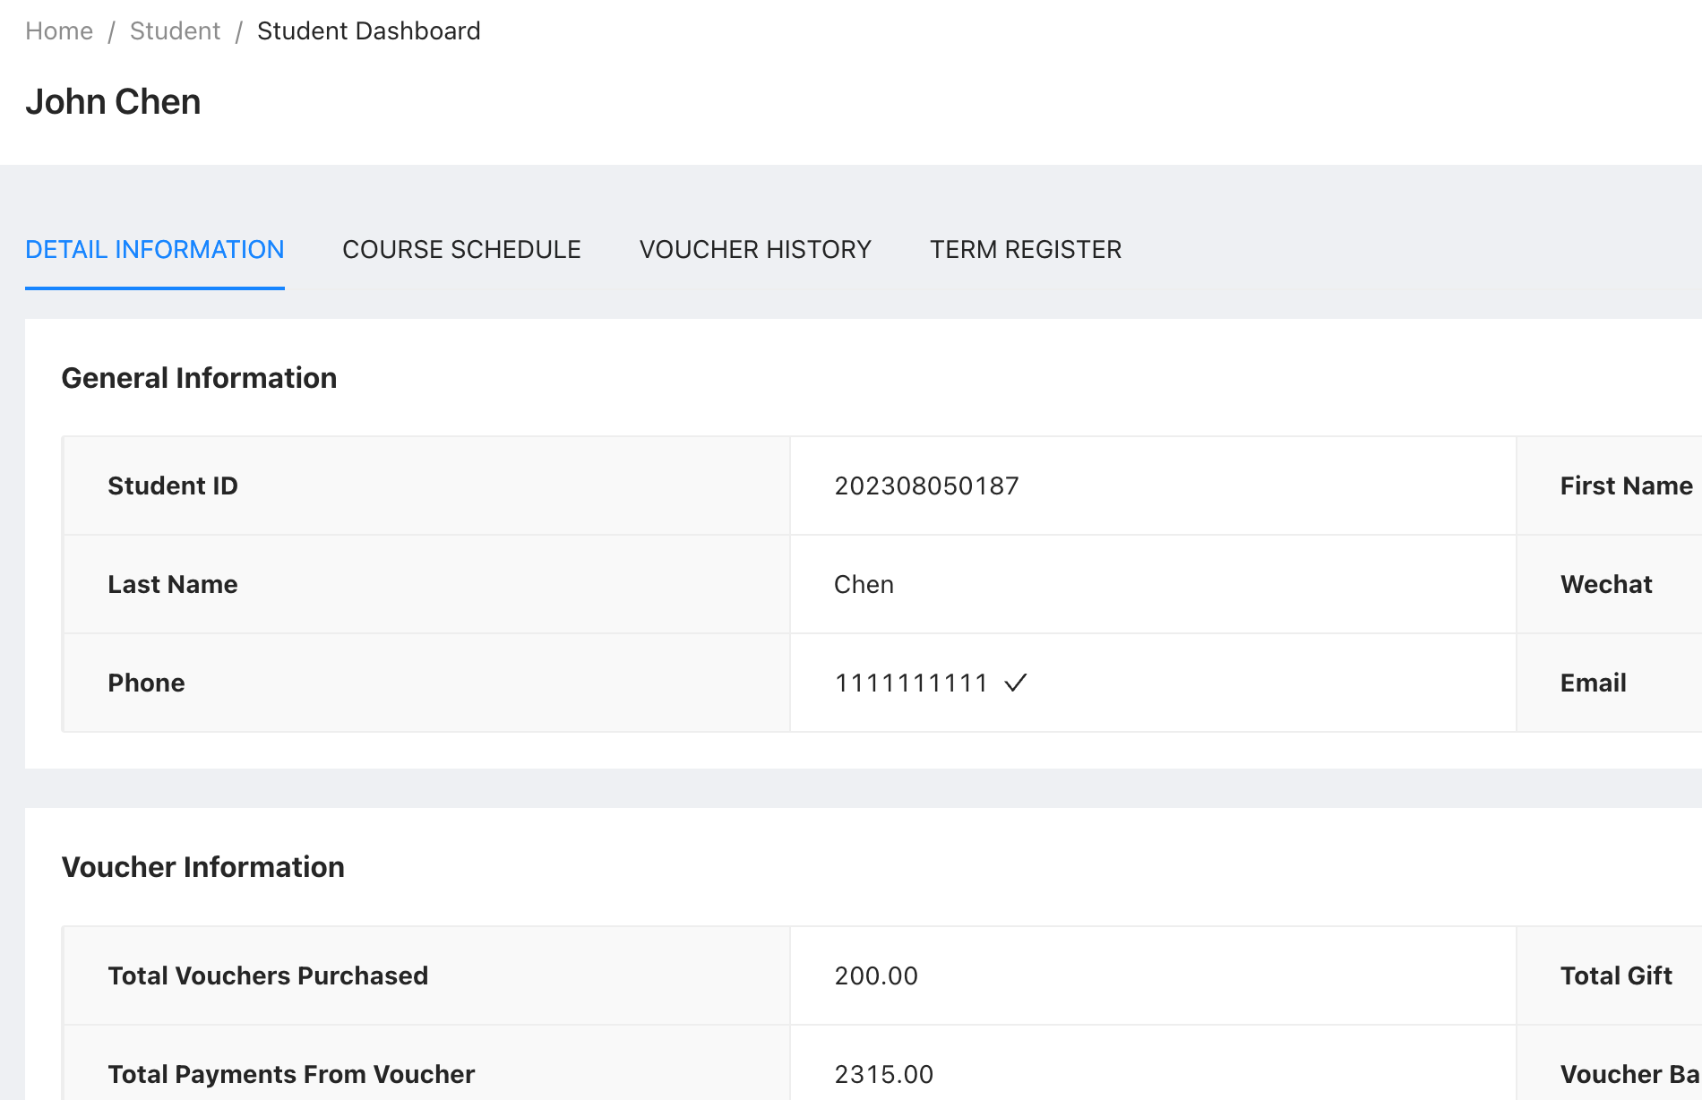Open the VOUCHER HISTORY tab

coord(755,249)
